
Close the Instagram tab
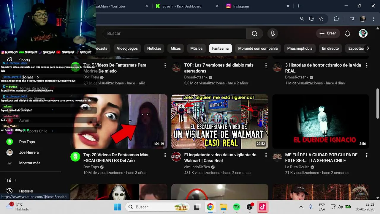click(x=288, y=6)
